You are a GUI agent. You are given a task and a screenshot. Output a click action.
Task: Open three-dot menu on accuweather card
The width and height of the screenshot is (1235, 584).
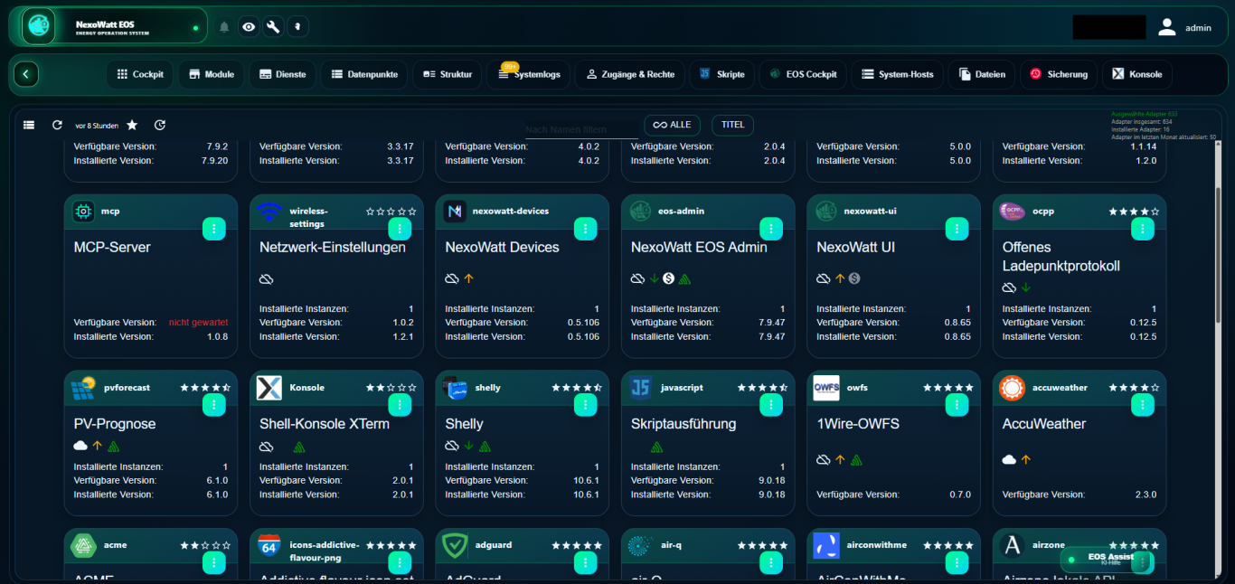[x=1143, y=405]
